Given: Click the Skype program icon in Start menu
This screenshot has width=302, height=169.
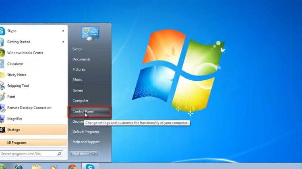Looking at the screenshot, I should [x=2, y=31].
